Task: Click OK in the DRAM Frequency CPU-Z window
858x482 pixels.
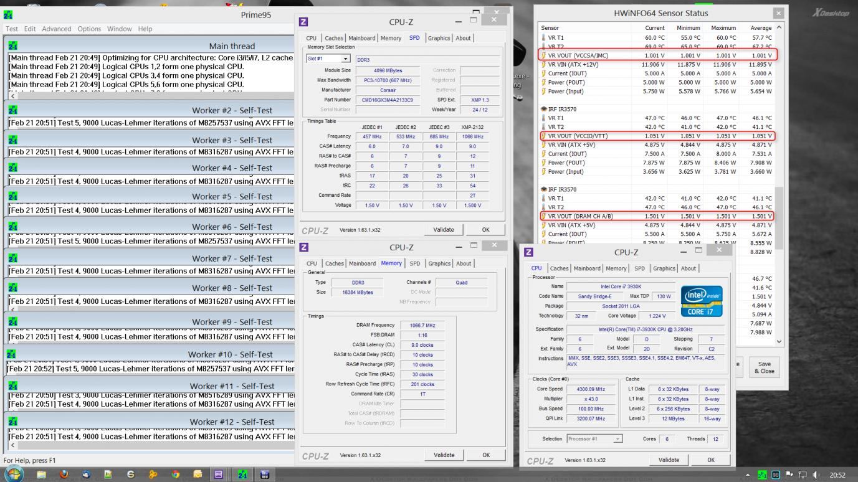Action: [485, 455]
